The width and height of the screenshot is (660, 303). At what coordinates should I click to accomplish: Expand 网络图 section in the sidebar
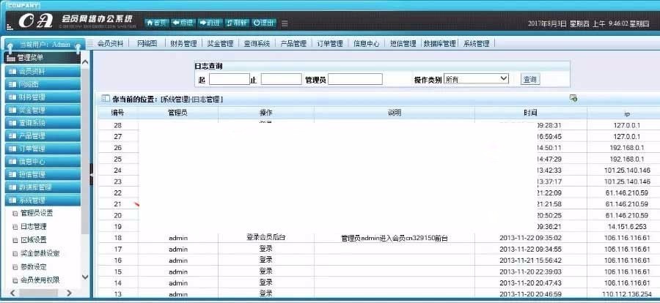(x=43, y=84)
